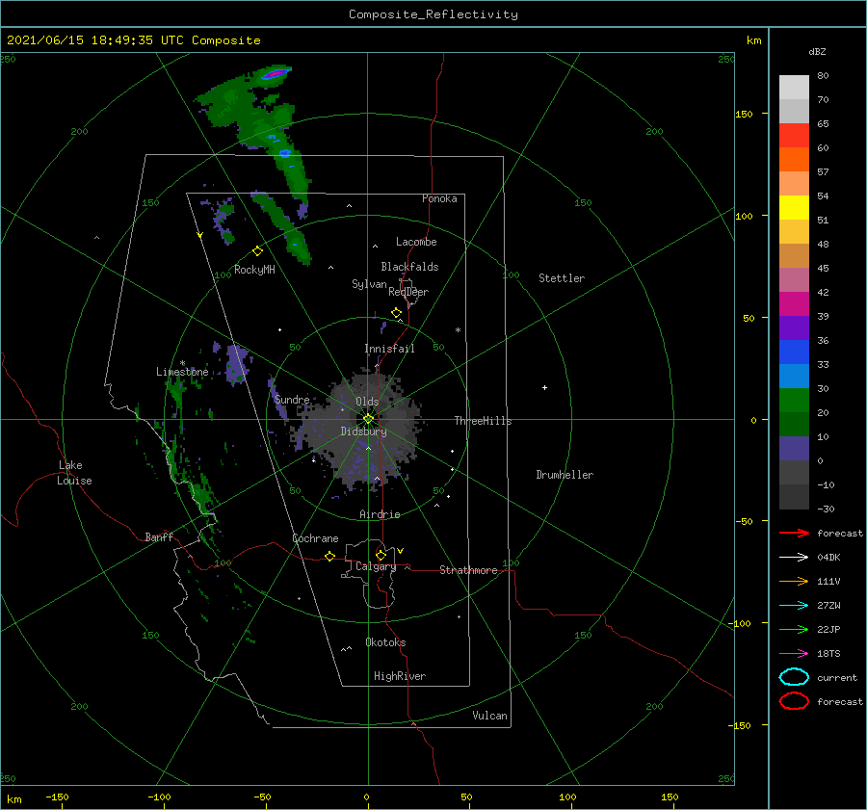867x810 pixels.
Task: Click the magenta 18TS arrow in the legend
Action: [794, 654]
